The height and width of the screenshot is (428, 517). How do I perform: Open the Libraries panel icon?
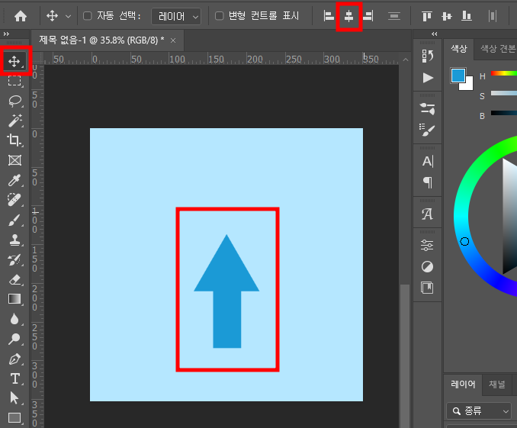click(428, 288)
